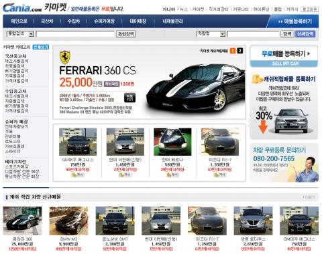Click the orange down arrow under 30%
322x254 pixels.
pyautogui.click(x=263, y=127)
